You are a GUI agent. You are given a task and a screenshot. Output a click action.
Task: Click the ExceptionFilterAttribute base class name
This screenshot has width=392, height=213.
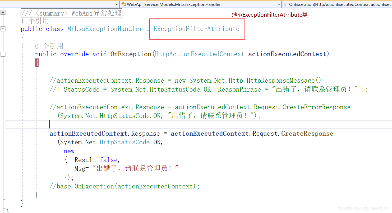[196, 29]
